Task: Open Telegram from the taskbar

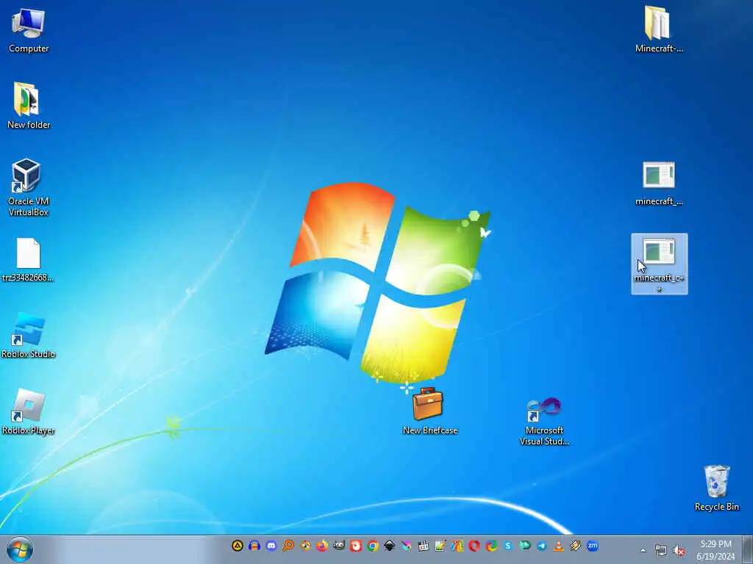Action: point(542,546)
